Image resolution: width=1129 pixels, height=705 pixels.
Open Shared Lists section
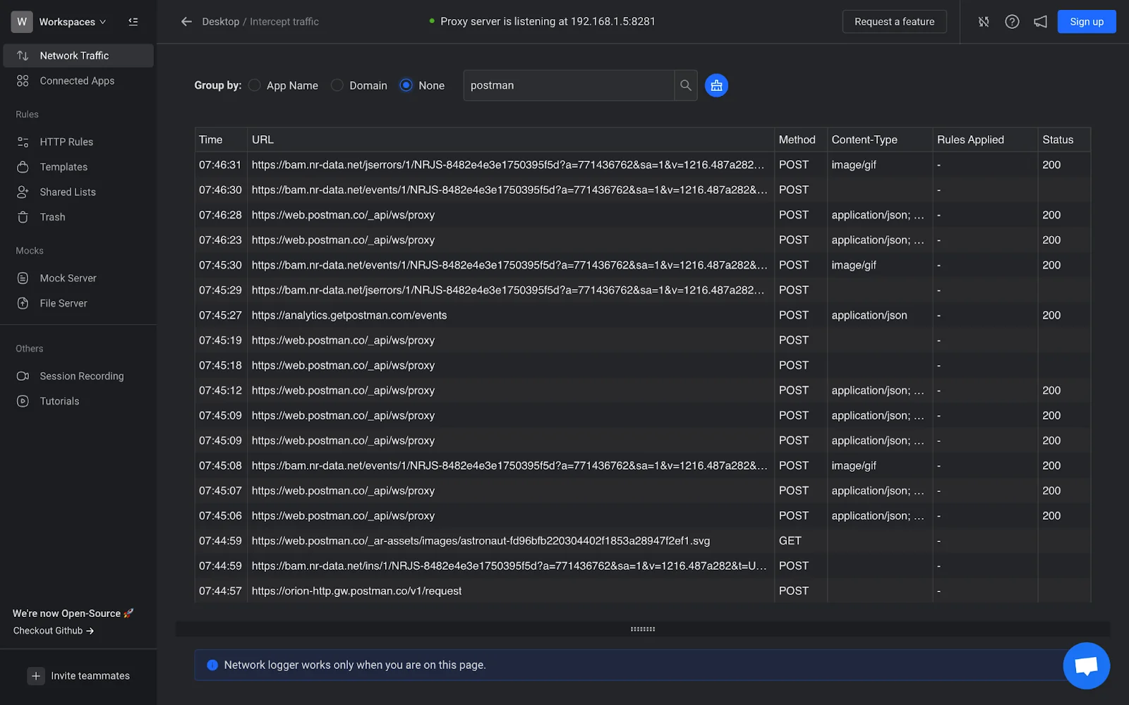coord(78,192)
